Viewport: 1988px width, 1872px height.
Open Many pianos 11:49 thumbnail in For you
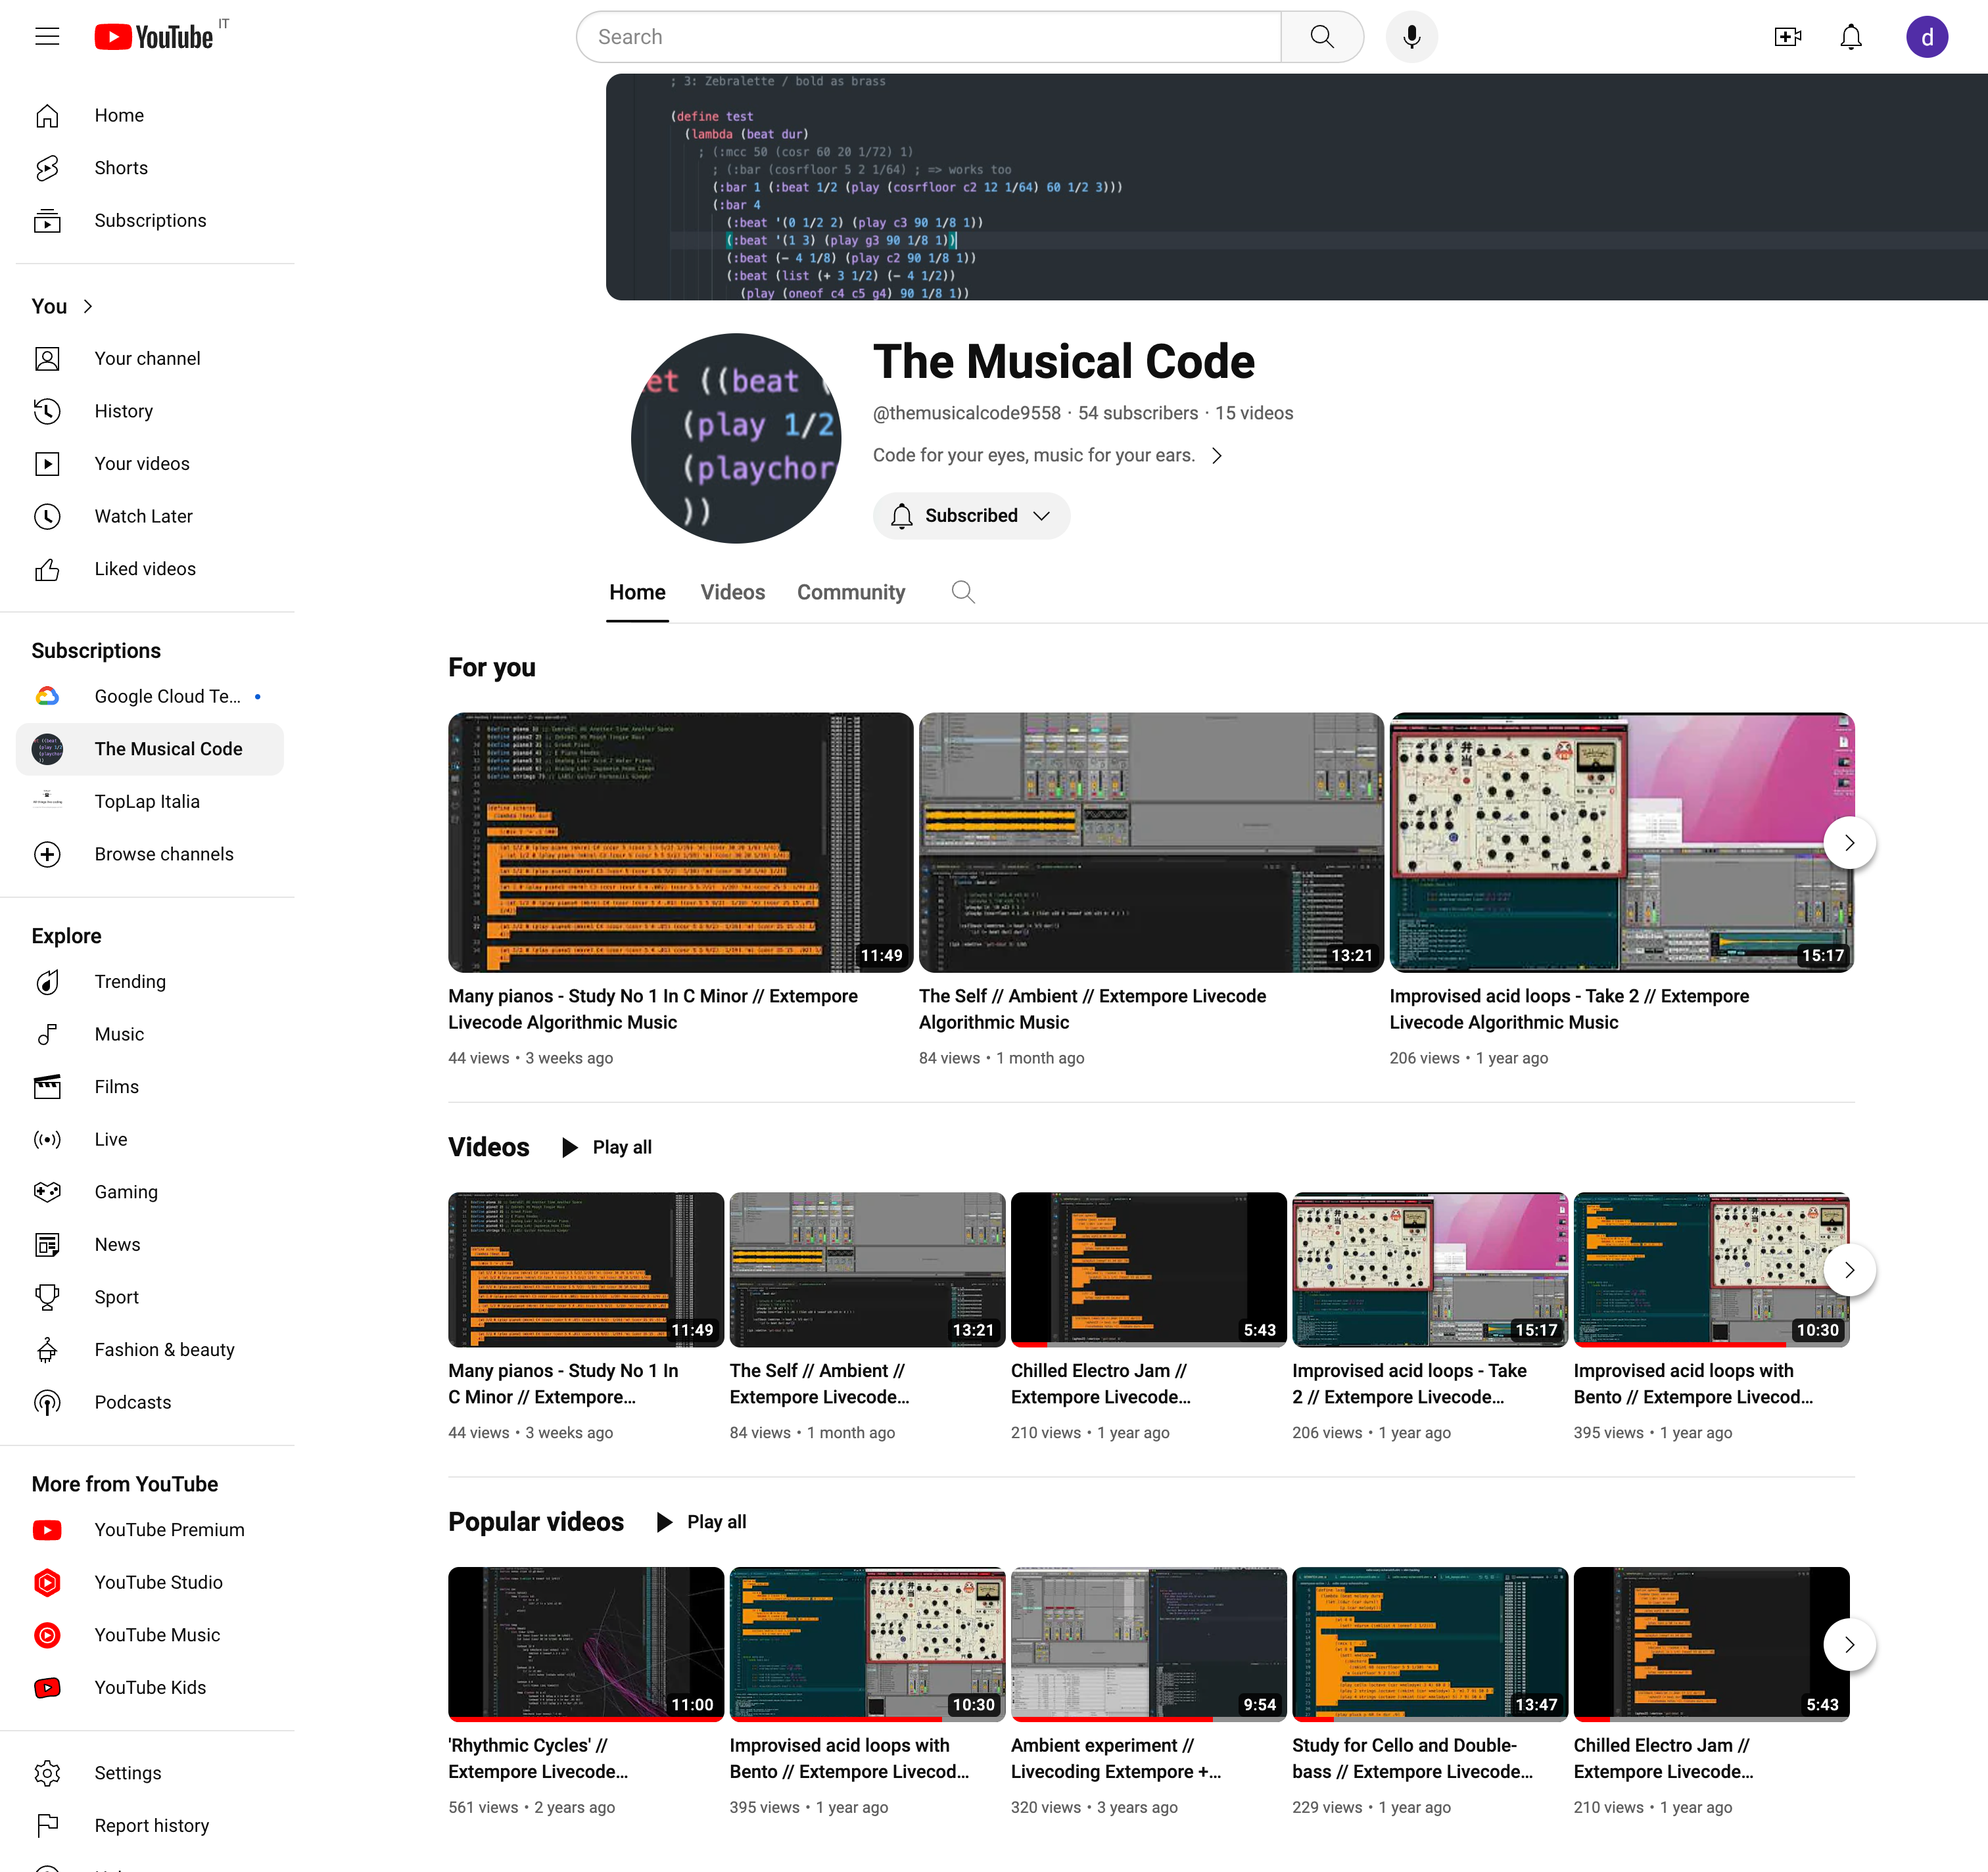(x=680, y=842)
